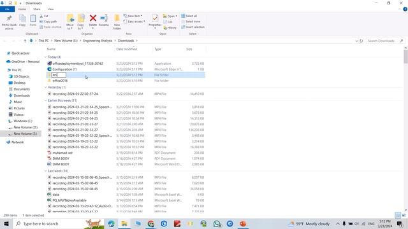Switch to details view in the status bar
The image size is (408, 229).
point(398,215)
